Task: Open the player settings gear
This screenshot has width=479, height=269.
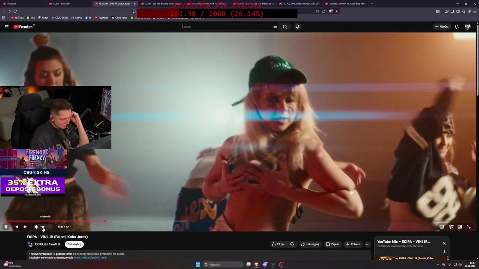Action: (451, 227)
